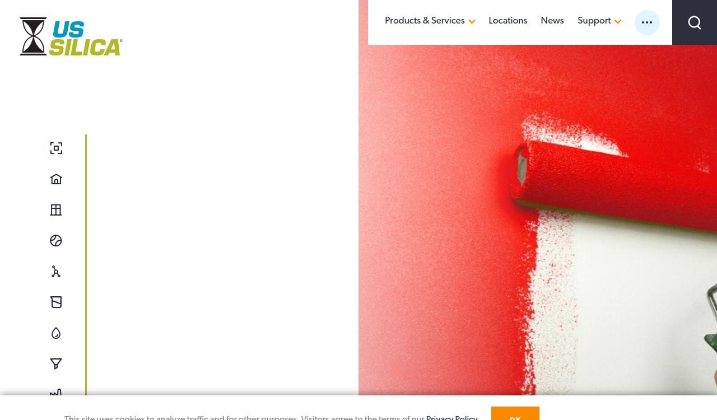
Task: Accept cookies with the OK button
Action: [x=515, y=414]
